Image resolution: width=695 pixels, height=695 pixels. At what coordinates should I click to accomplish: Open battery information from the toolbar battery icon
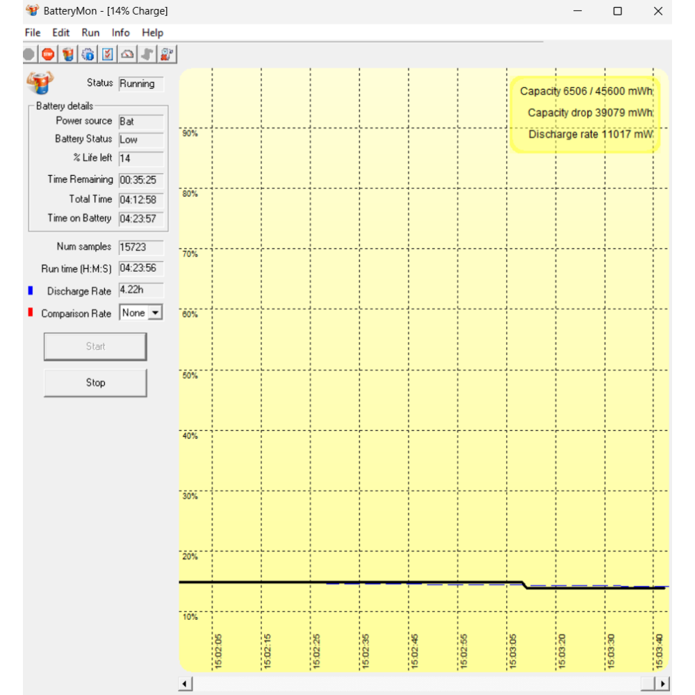tap(68, 54)
